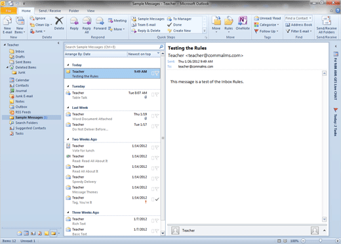Forward the selected message
The height and width of the screenshot is (244, 341).
[100, 24]
